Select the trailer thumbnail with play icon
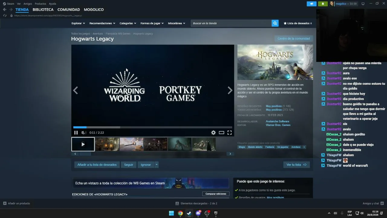Screen dimensions: 387x218 pos(83,144)
